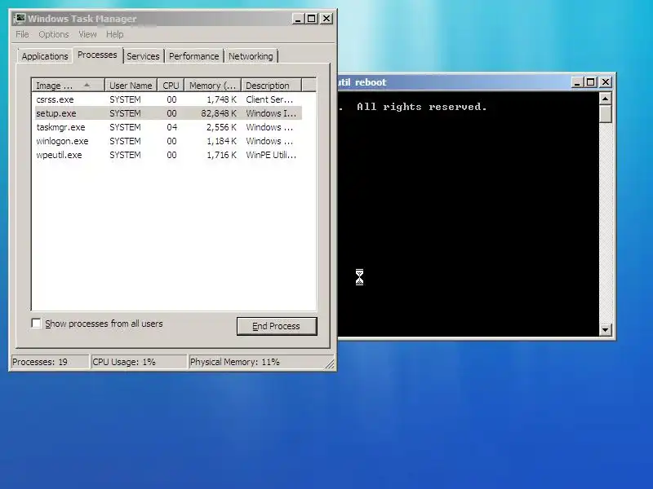This screenshot has width=653, height=489.
Task: Select the winlogon.exe process
Action: pos(167,141)
